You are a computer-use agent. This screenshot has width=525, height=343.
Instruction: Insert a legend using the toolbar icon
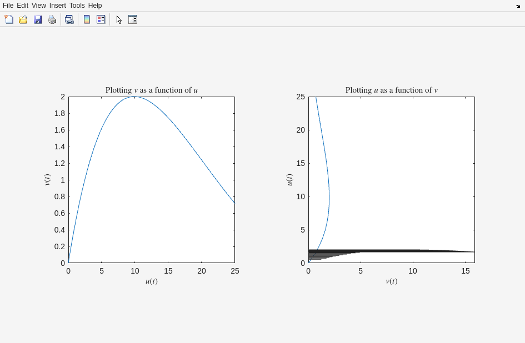[101, 19]
